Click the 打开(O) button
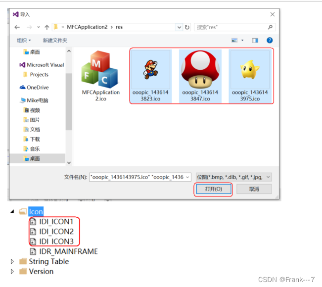Image resolution: width=322 pixels, height=287 pixels. (x=213, y=189)
